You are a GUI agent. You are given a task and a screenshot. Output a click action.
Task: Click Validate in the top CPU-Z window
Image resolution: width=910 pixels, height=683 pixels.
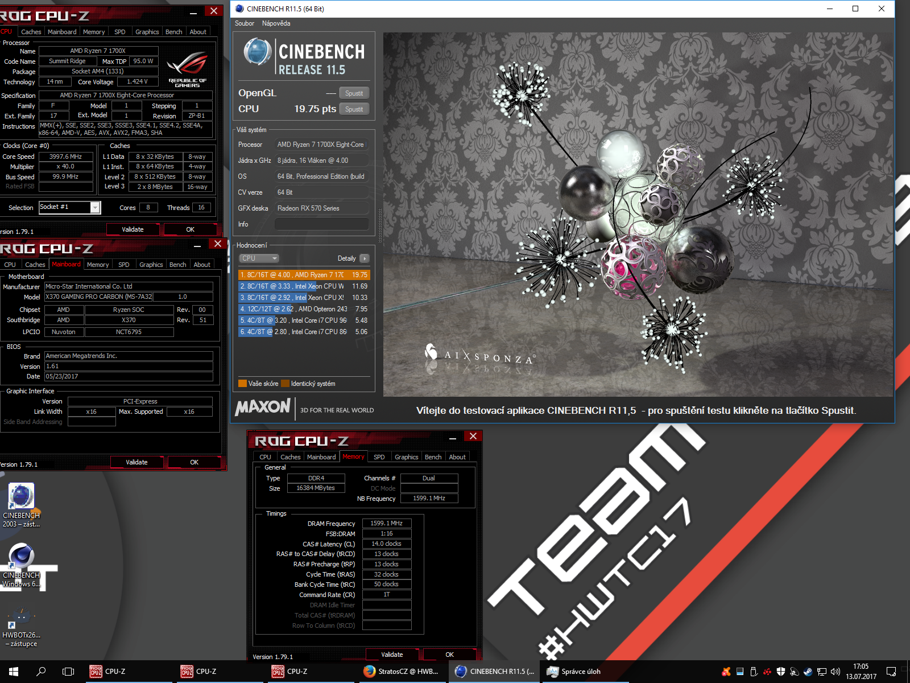tap(133, 229)
